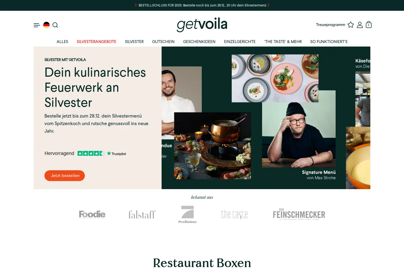
Task: Click the Treueprogramm star icon
Action: [x=351, y=25]
